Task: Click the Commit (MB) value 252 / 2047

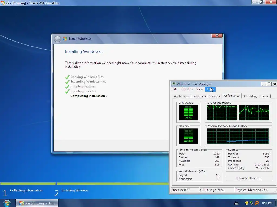Action: [262, 168]
